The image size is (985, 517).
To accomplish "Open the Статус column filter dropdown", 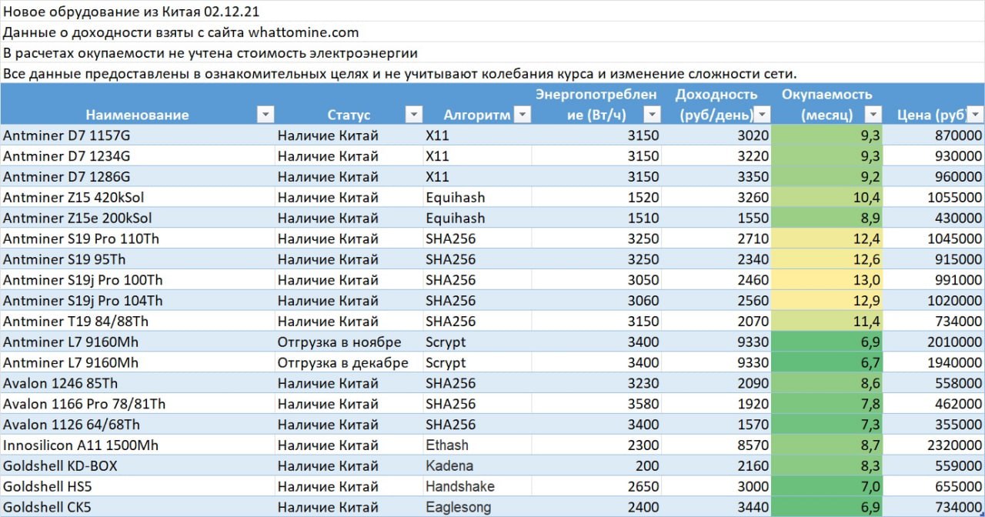I will pos(414,115).
